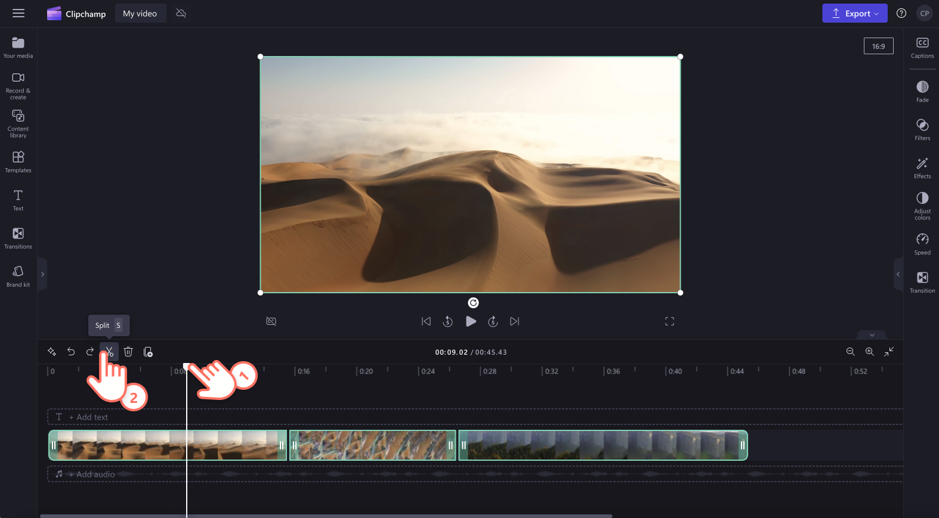Open the Speed panel
Viewport: 939px width, 518px height.
pyautogui.click(x=922, y=244)
